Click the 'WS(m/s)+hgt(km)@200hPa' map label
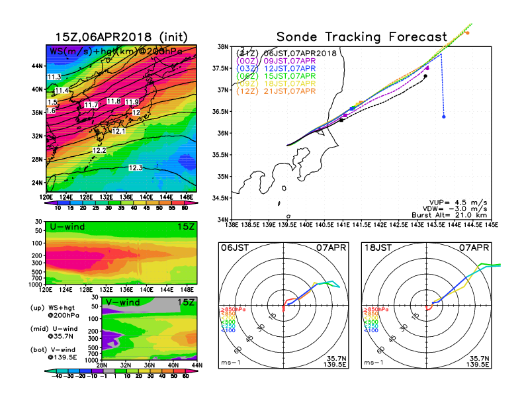The width and height of the screenshot is (524, 405). pyautogui.click(x=116, y=51)
